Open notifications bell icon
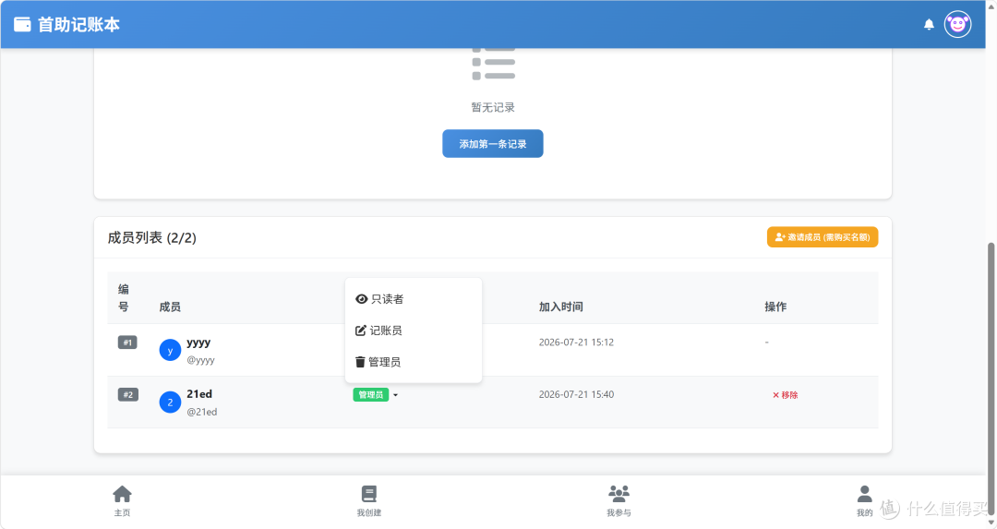Image resolution: width=997 pixels, height=529 pixels. coord(929,25)
